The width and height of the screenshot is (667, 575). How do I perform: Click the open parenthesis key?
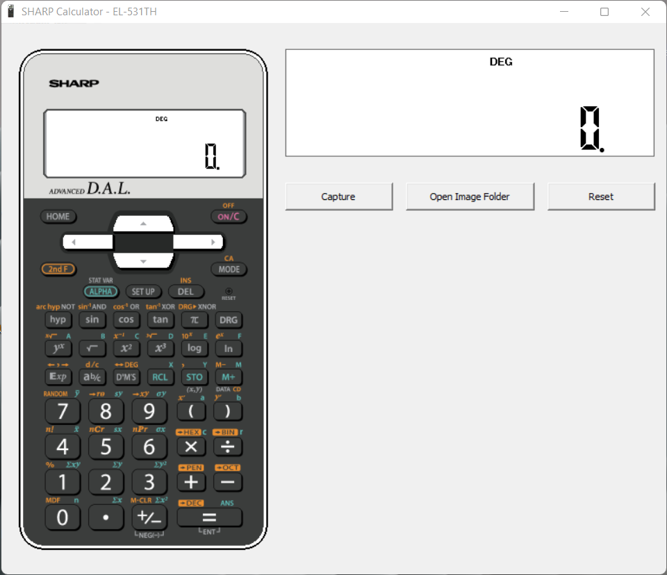[191, 411]
